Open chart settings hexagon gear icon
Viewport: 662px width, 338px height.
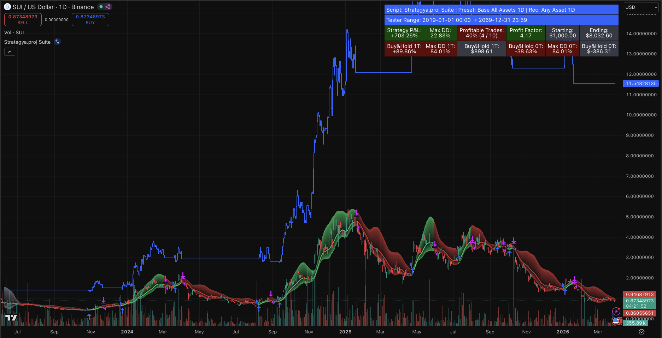(x=642, y=332)
